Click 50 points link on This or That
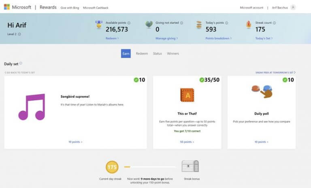The width and height of the screenshot is (311, 188). pyautogui.click(x=187, y=142)
